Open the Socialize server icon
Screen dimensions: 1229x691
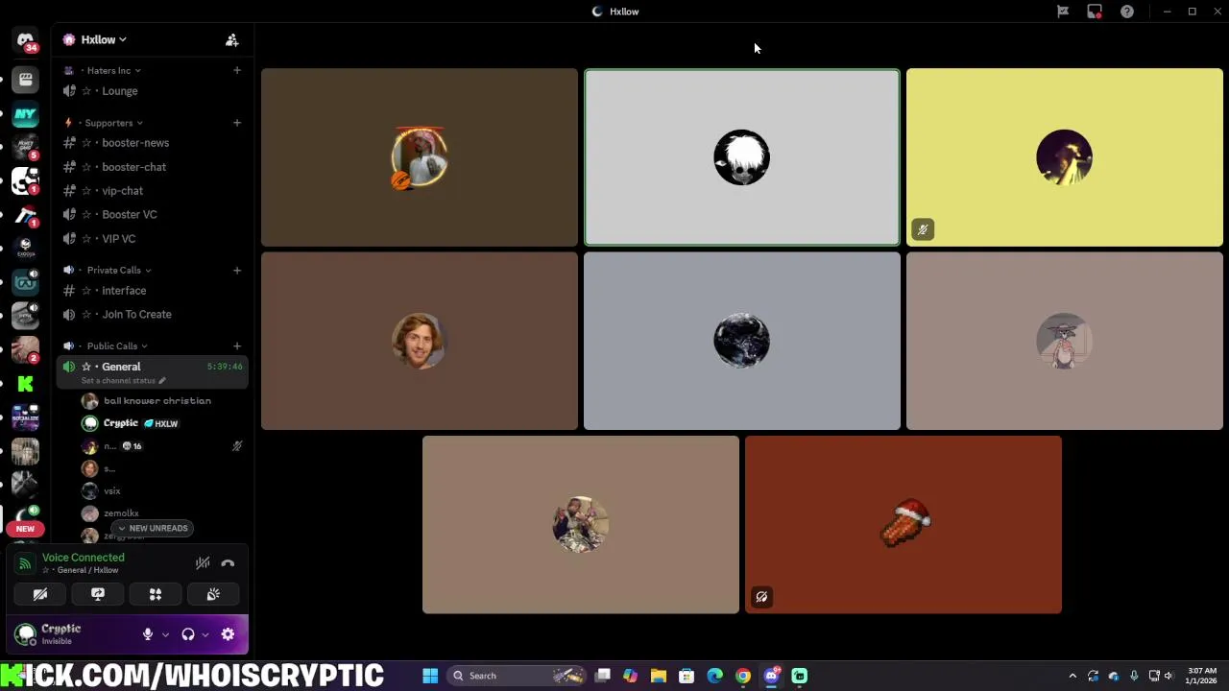tap(26, 417)
